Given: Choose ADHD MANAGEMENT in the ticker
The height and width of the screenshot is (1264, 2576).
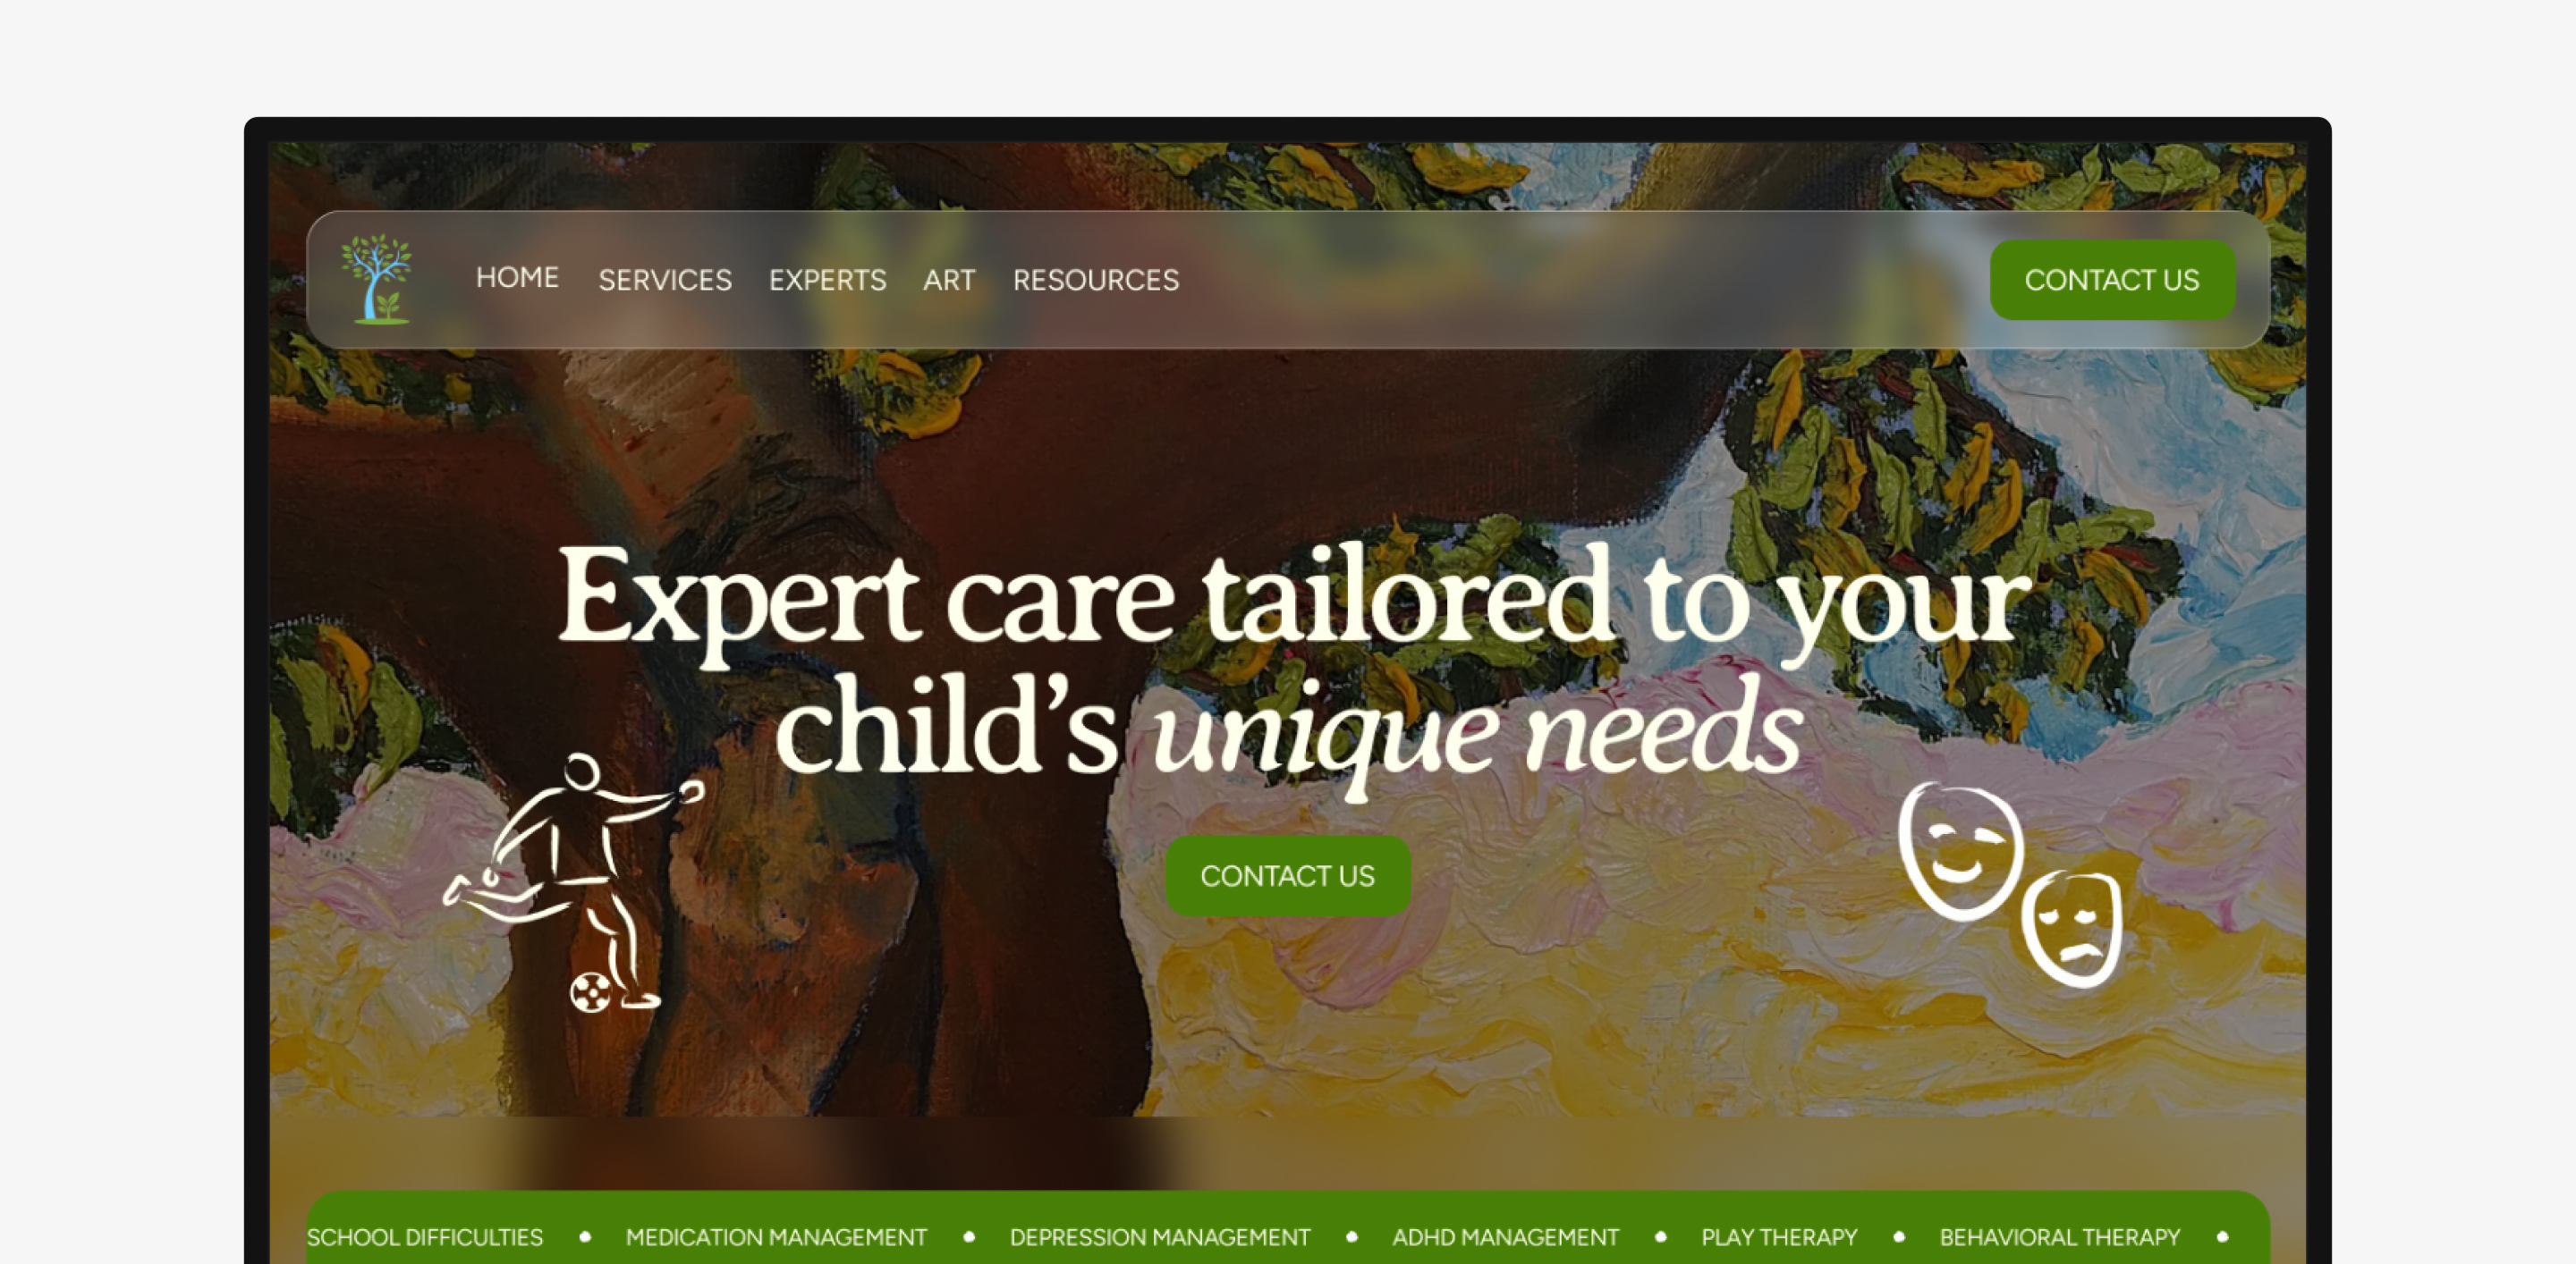Looking at the screenshot, I should tap(1505, 1237).
